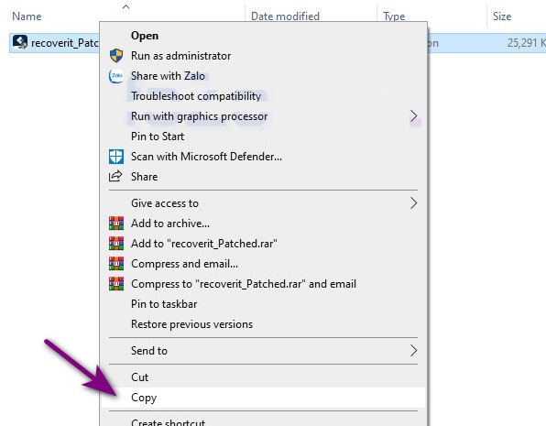Select Compress and email...
The height and width of the screenshot is (426, 546).
pos(264,264)
